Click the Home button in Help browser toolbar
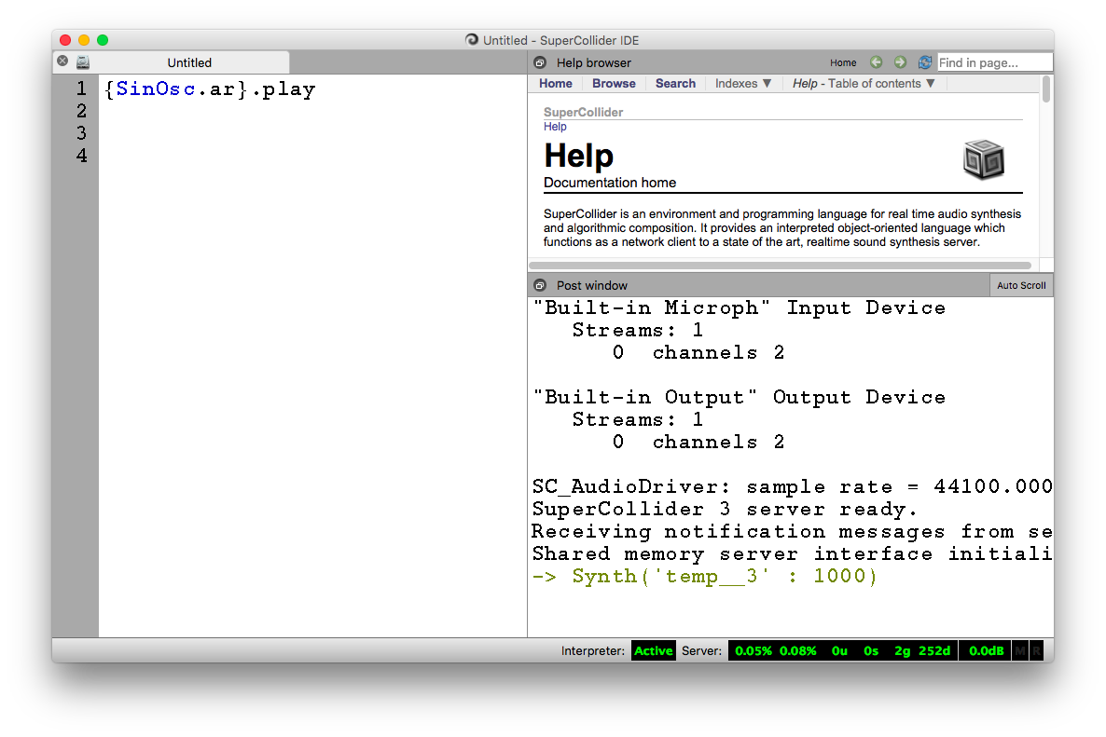This screenshot has height=737, width=1106. pos(843,62)
